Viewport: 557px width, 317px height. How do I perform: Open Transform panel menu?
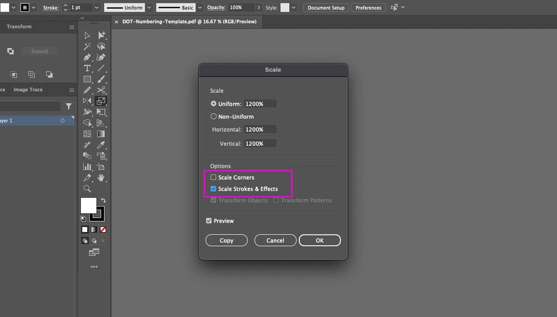coord(71,27)
